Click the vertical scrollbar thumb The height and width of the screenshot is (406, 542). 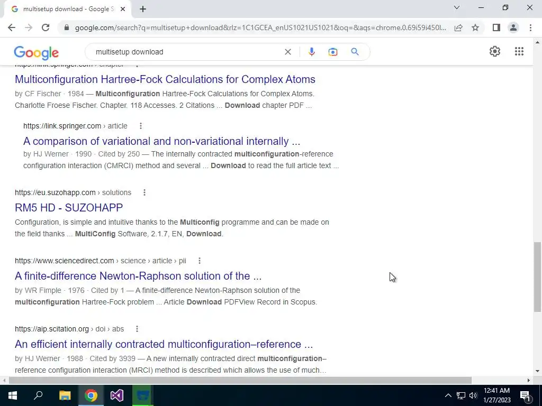click(537, 276)
